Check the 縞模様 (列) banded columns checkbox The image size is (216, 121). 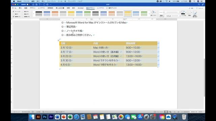click(23, 16)
